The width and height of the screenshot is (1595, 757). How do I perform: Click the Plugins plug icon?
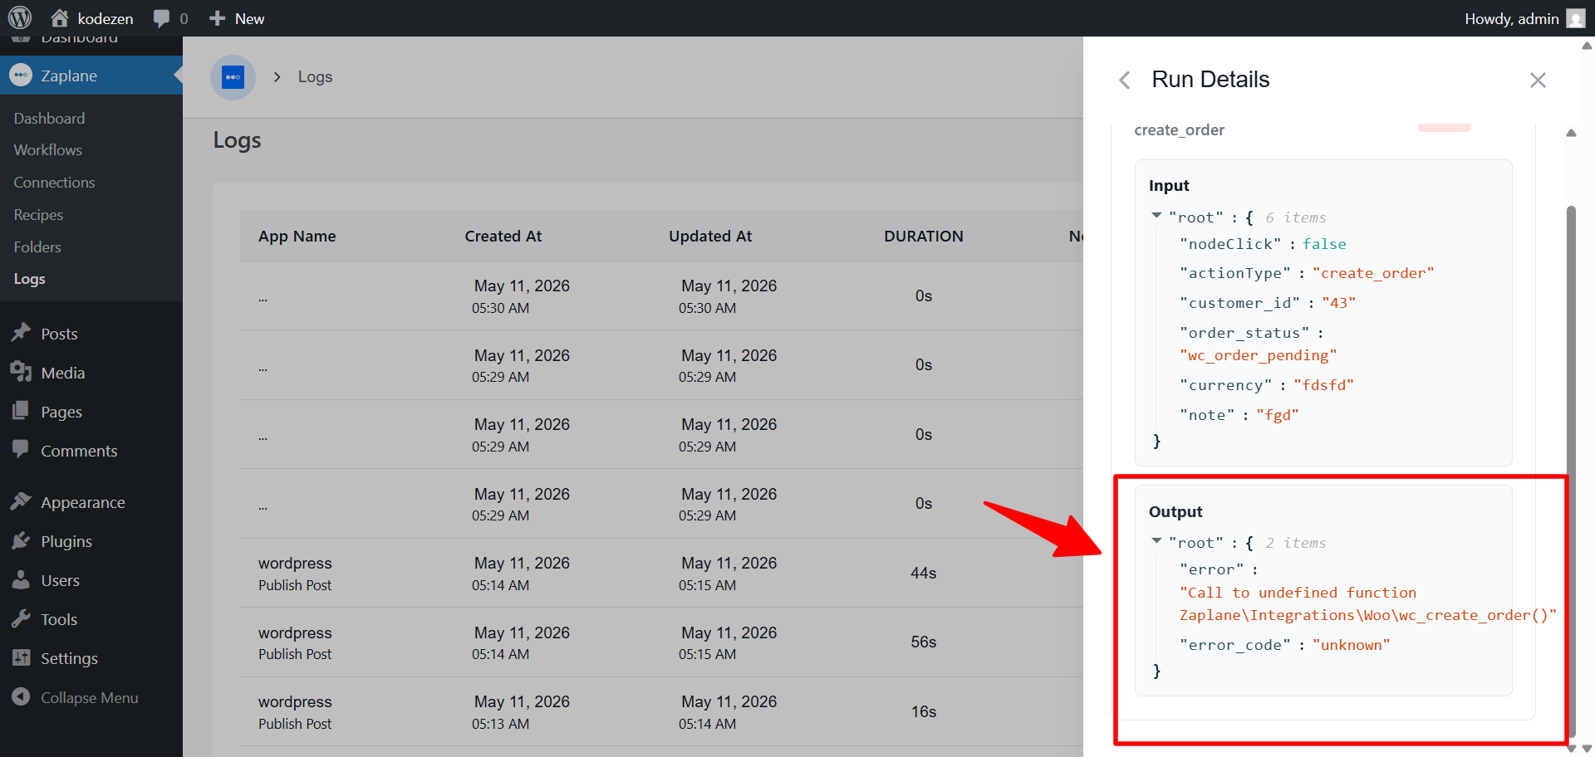pos(21,540)
